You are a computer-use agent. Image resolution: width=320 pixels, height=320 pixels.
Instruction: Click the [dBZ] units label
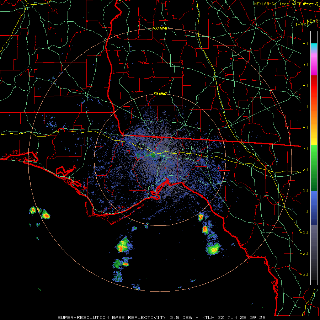click(x=302, y=25)
